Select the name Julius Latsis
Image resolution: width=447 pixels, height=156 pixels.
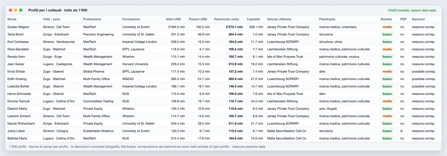point(16,131)
